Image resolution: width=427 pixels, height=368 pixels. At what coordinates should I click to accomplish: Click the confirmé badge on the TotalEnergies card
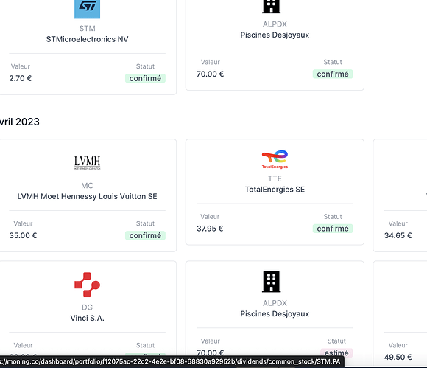(333, 229)
